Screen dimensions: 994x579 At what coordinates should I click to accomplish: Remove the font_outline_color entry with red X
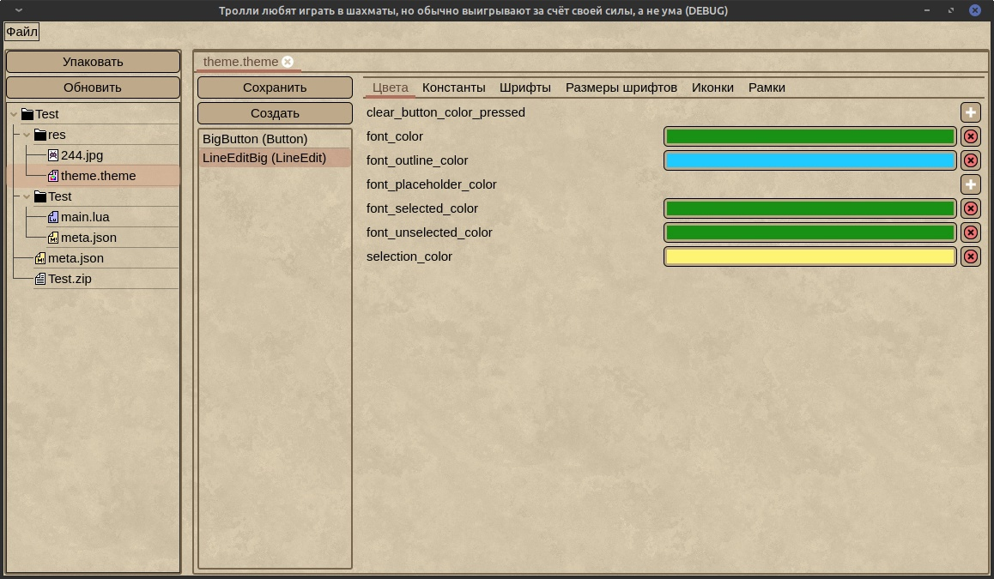[x=971, y=160]
